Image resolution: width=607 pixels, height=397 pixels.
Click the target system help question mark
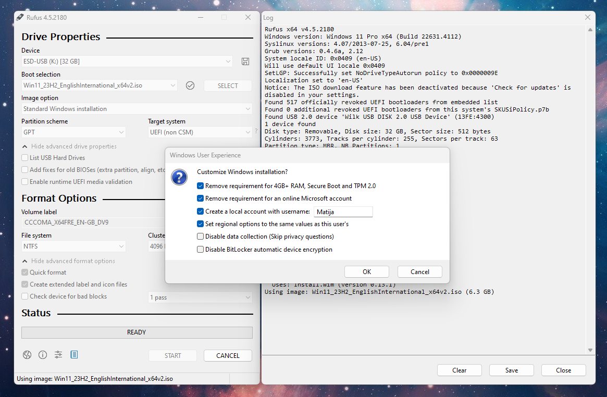[256, 132]
